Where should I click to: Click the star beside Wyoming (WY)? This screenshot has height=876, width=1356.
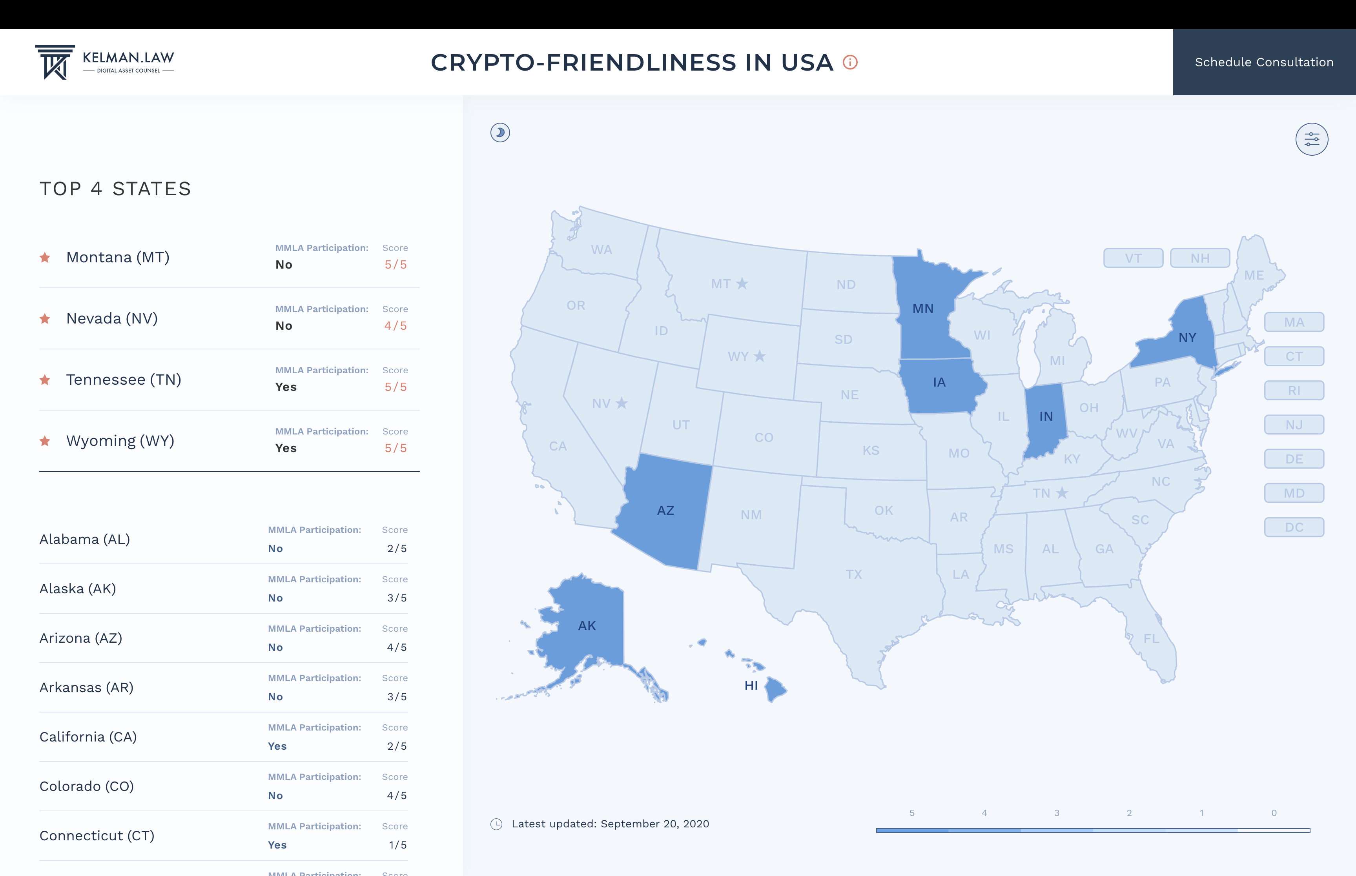pos(45,441)
